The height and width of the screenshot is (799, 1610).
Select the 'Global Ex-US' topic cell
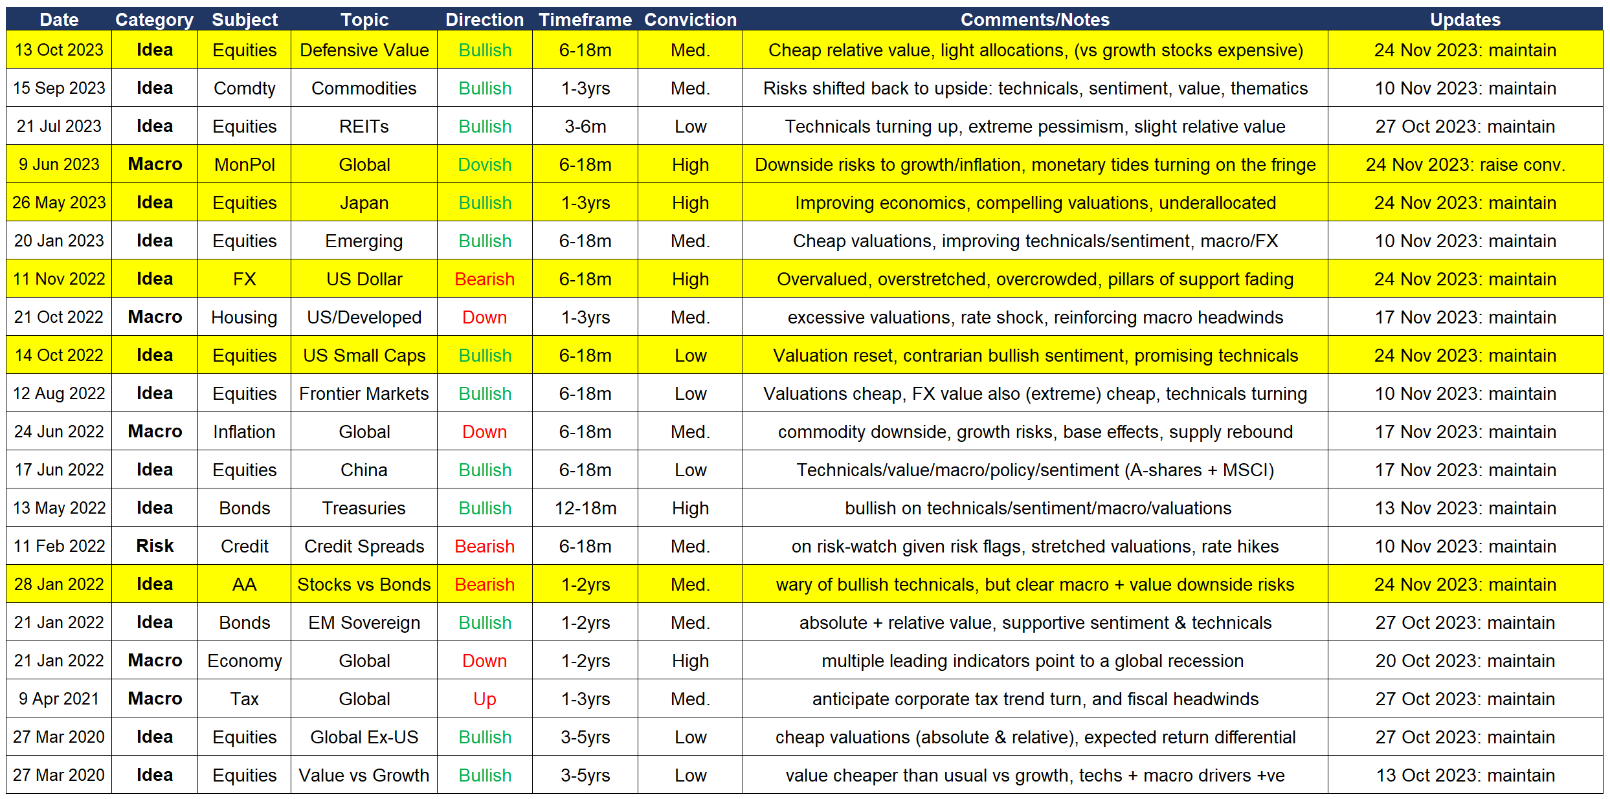tap(364, 737)
